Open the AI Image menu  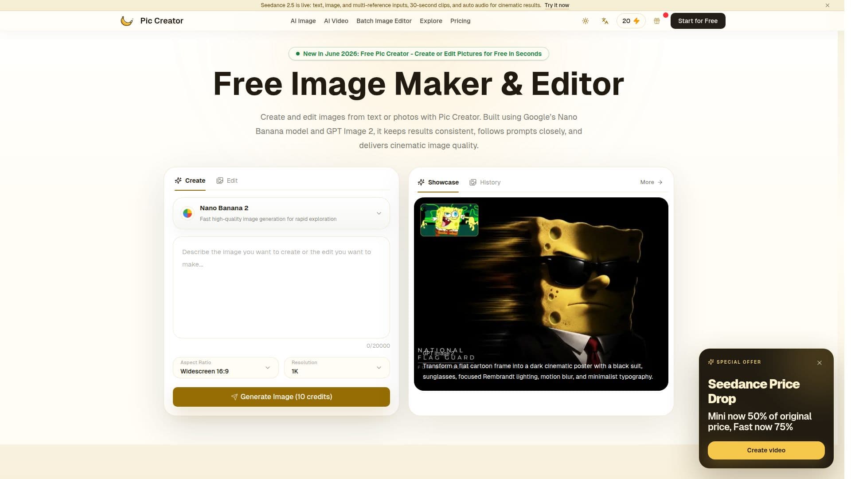[303, 21]
